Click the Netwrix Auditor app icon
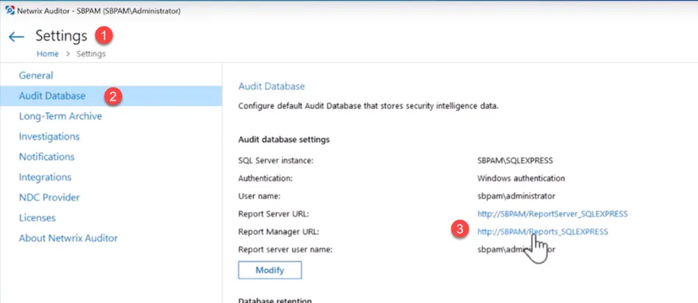698x303 pixels. click(10, 11)
